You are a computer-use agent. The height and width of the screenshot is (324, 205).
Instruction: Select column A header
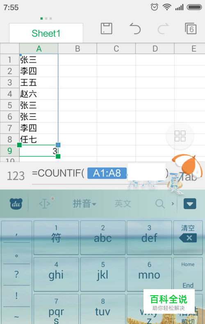pyautogui.click(x=39, y=49)
